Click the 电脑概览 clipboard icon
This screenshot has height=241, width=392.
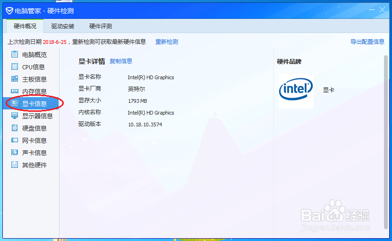click(x=15, y=54)
